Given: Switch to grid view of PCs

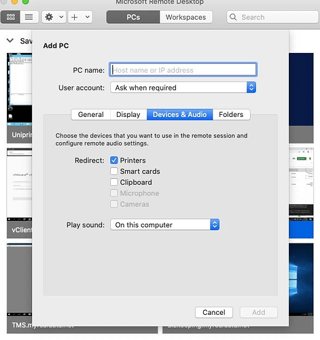Looking at the screenshot, I should pyautogui.click(x=10, y=17).
